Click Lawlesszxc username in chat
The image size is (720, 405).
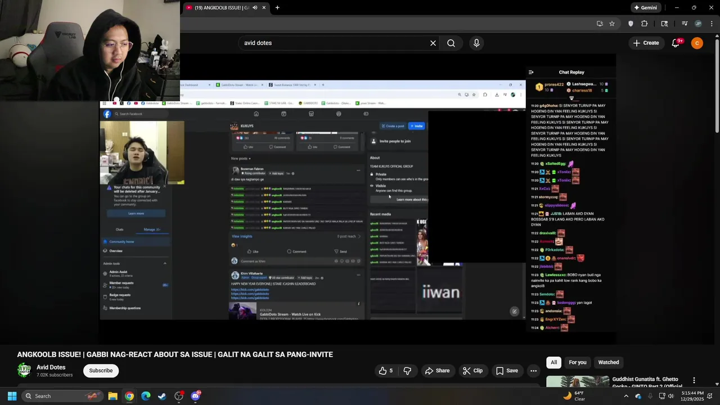[555, 275]
